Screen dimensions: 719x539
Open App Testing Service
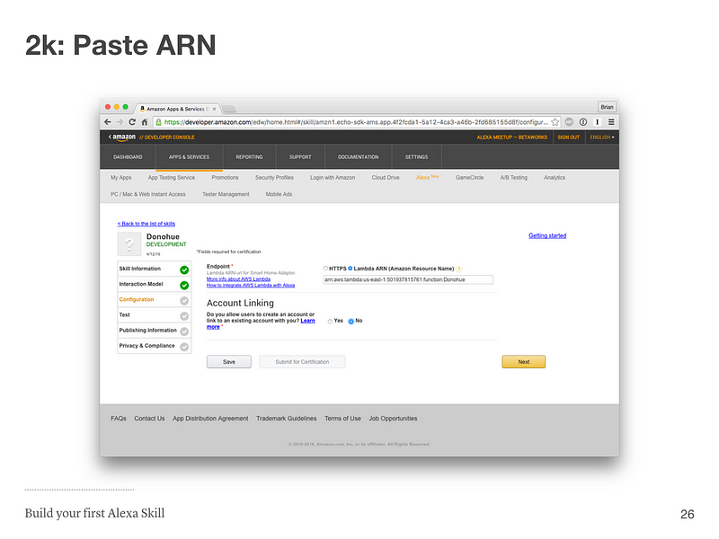172,177
